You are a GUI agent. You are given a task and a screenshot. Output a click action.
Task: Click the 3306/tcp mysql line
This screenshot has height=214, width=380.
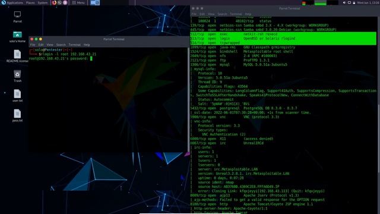(x=239, y=65)
